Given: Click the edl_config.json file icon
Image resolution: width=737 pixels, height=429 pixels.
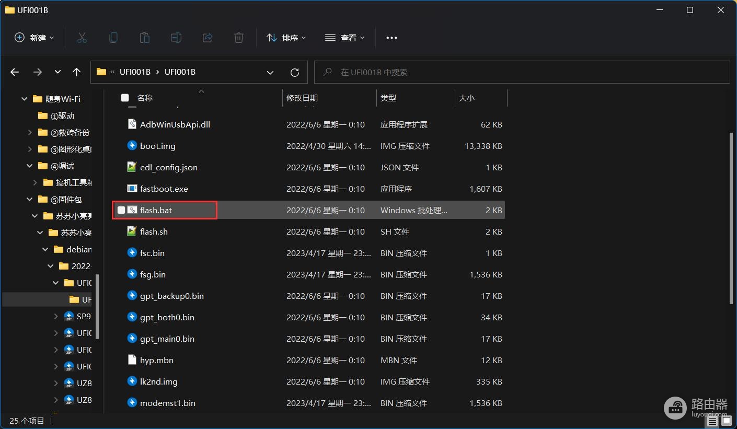Looking at the screenshot, I should (x=132, y=167).
